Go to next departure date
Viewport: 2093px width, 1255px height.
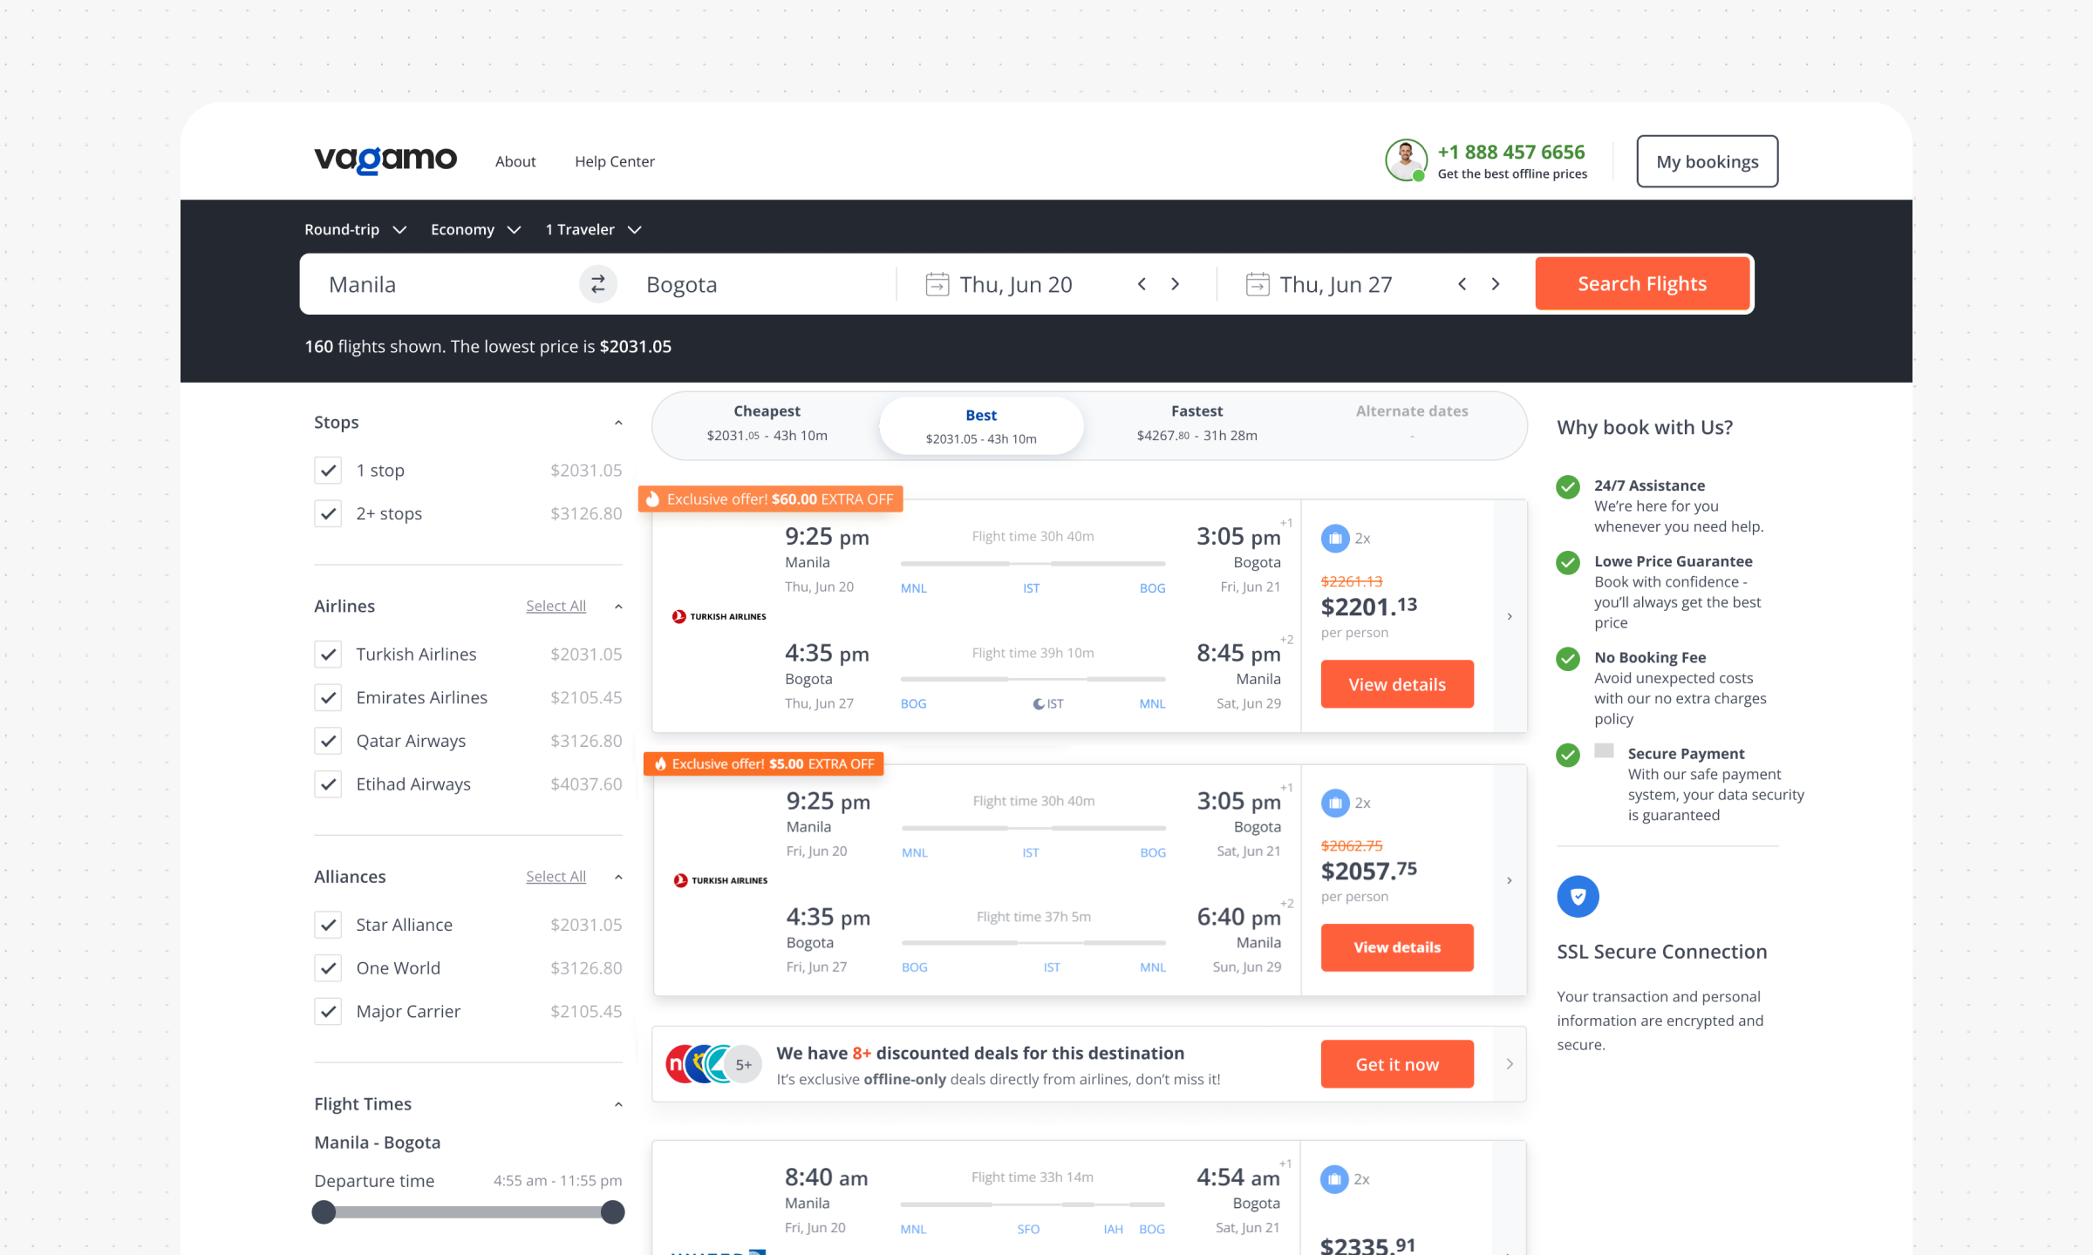[1175, 284]
